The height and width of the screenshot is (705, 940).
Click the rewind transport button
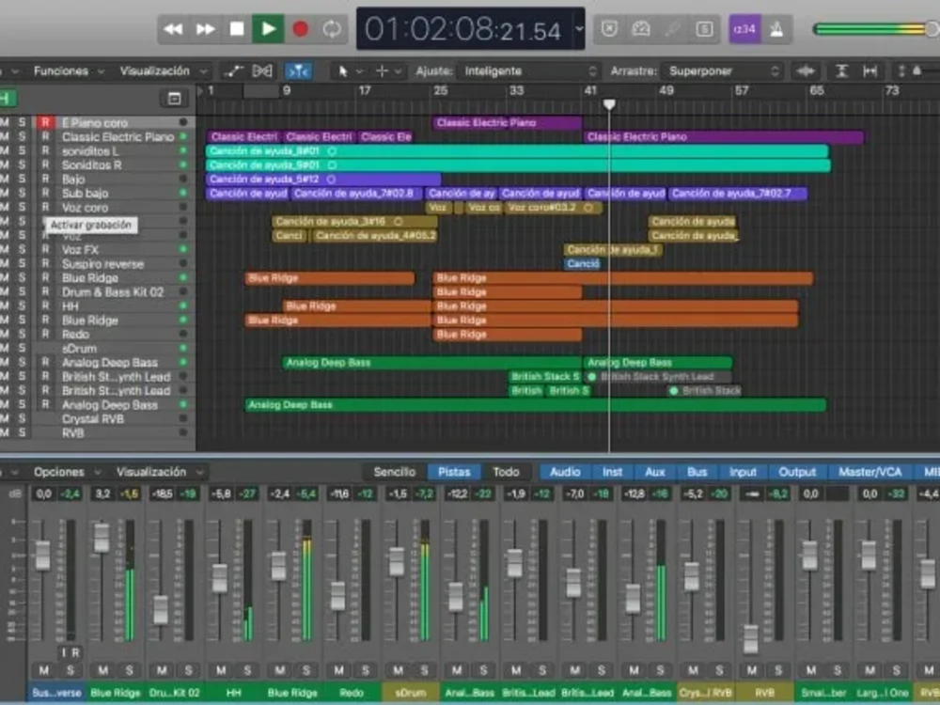(173, 29)
